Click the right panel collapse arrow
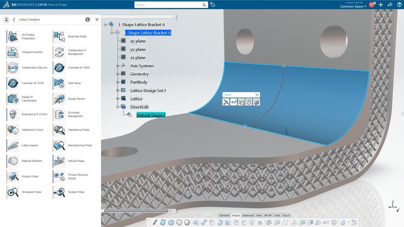Viewport: 404px width, 227px height. pos(401,114)
